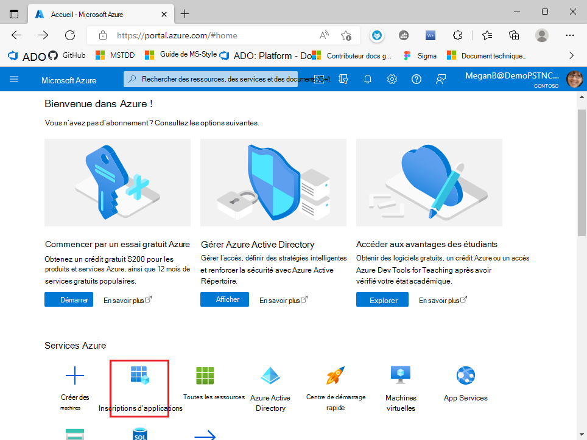The image size is (587, 440).
Task: Open the feedback icon in the top bar
Action: point(441,79)
